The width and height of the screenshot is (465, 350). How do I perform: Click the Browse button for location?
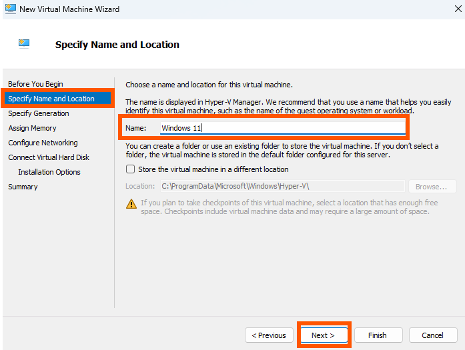(x=432, y=187)
